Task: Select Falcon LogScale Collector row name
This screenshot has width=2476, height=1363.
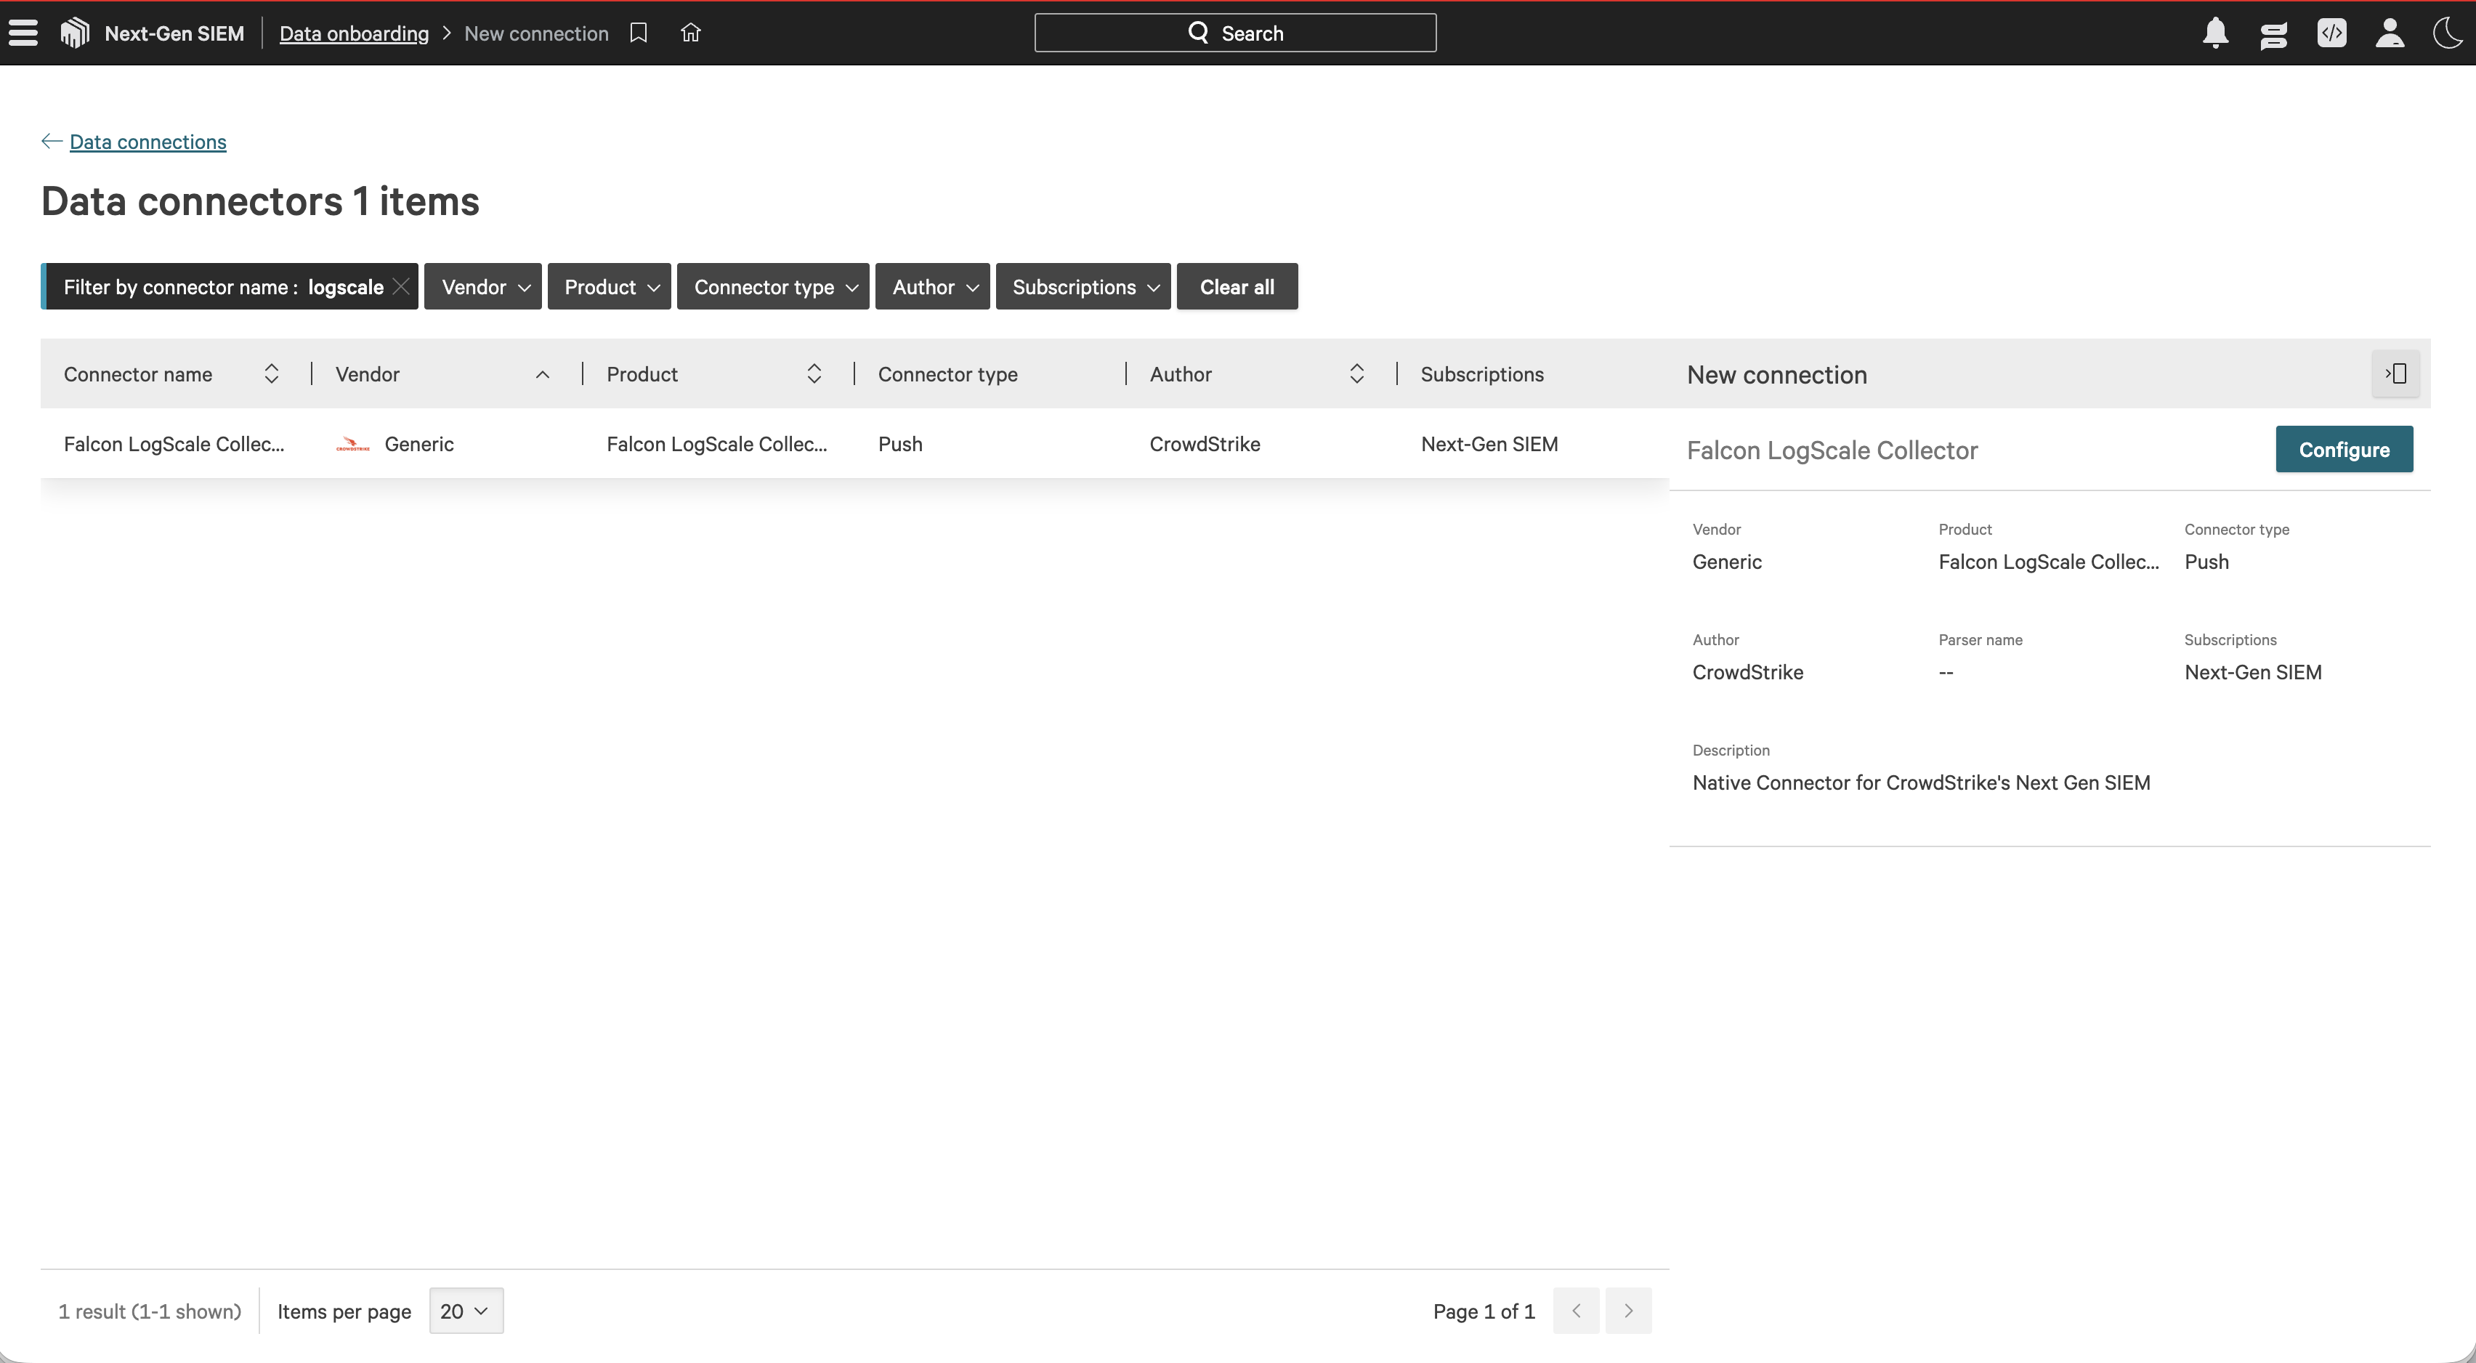Action: [174, 444]
